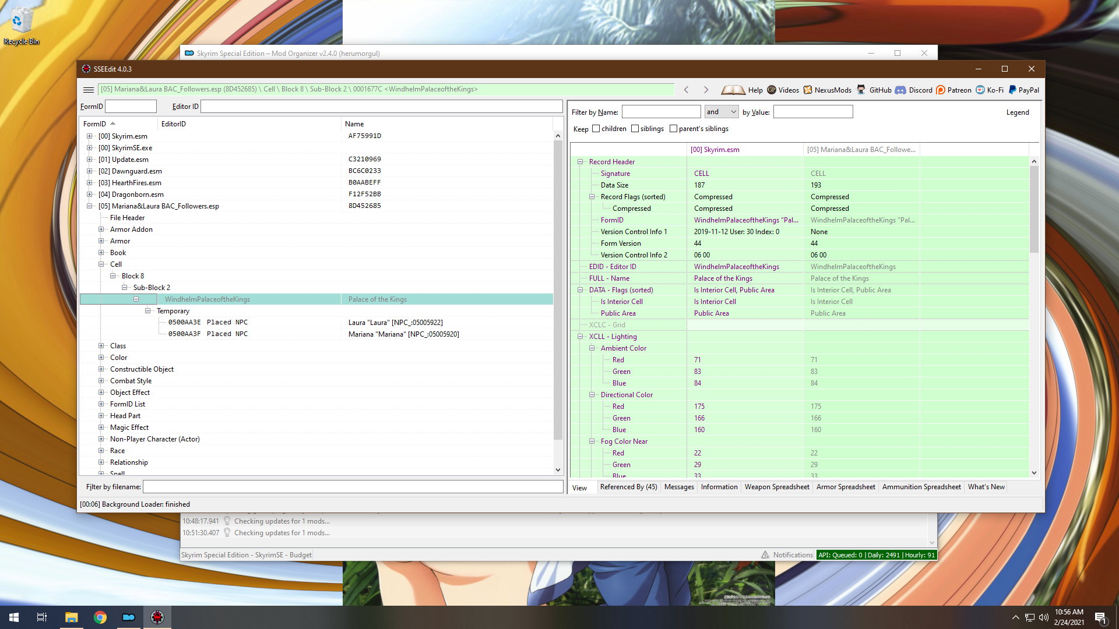Open the Discord icon link
The width and height of the screenshot is (1119, 629).
pos(900,90)
